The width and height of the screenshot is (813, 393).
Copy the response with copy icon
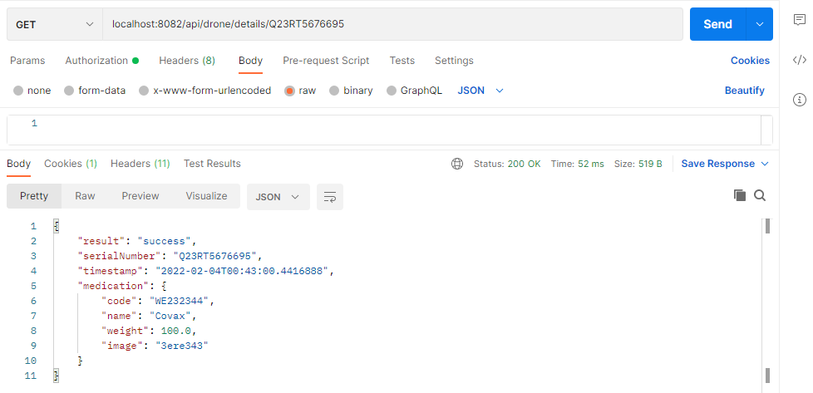click(739, 195)
